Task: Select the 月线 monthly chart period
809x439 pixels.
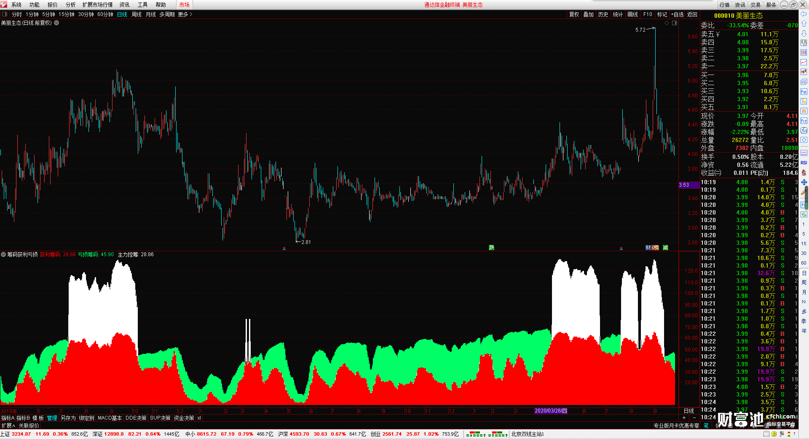Action: click(x=150, y=14)
